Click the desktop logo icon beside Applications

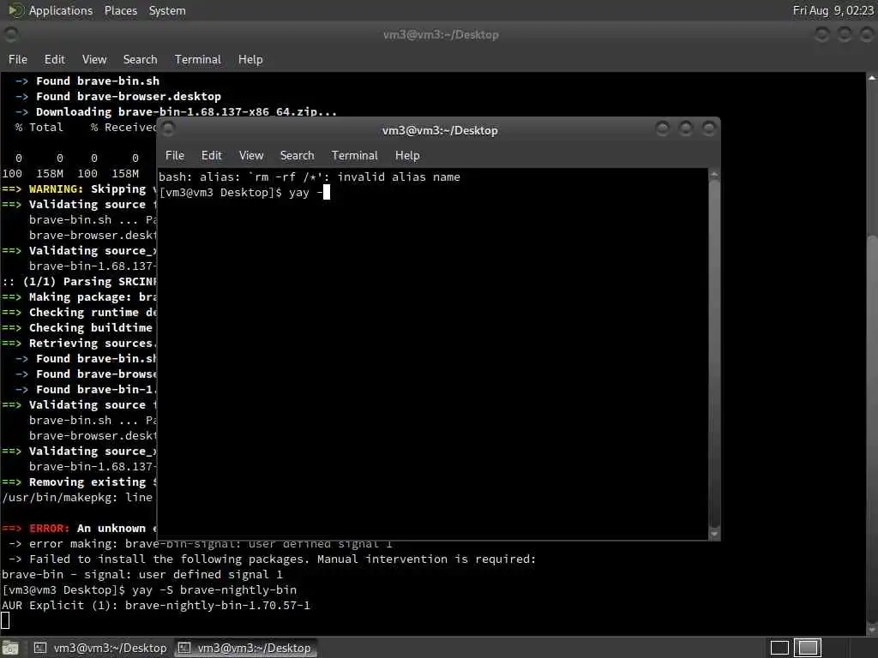click(15, 10)
